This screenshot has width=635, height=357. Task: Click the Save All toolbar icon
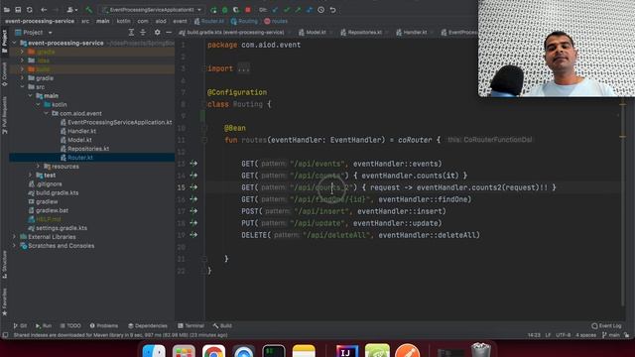18,10
